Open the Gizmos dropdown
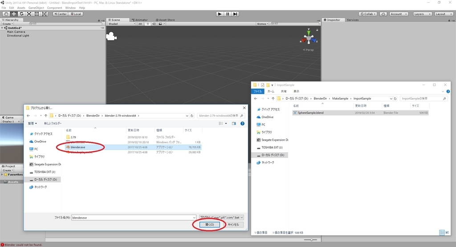Screen dimensions: 456x247 263,24
